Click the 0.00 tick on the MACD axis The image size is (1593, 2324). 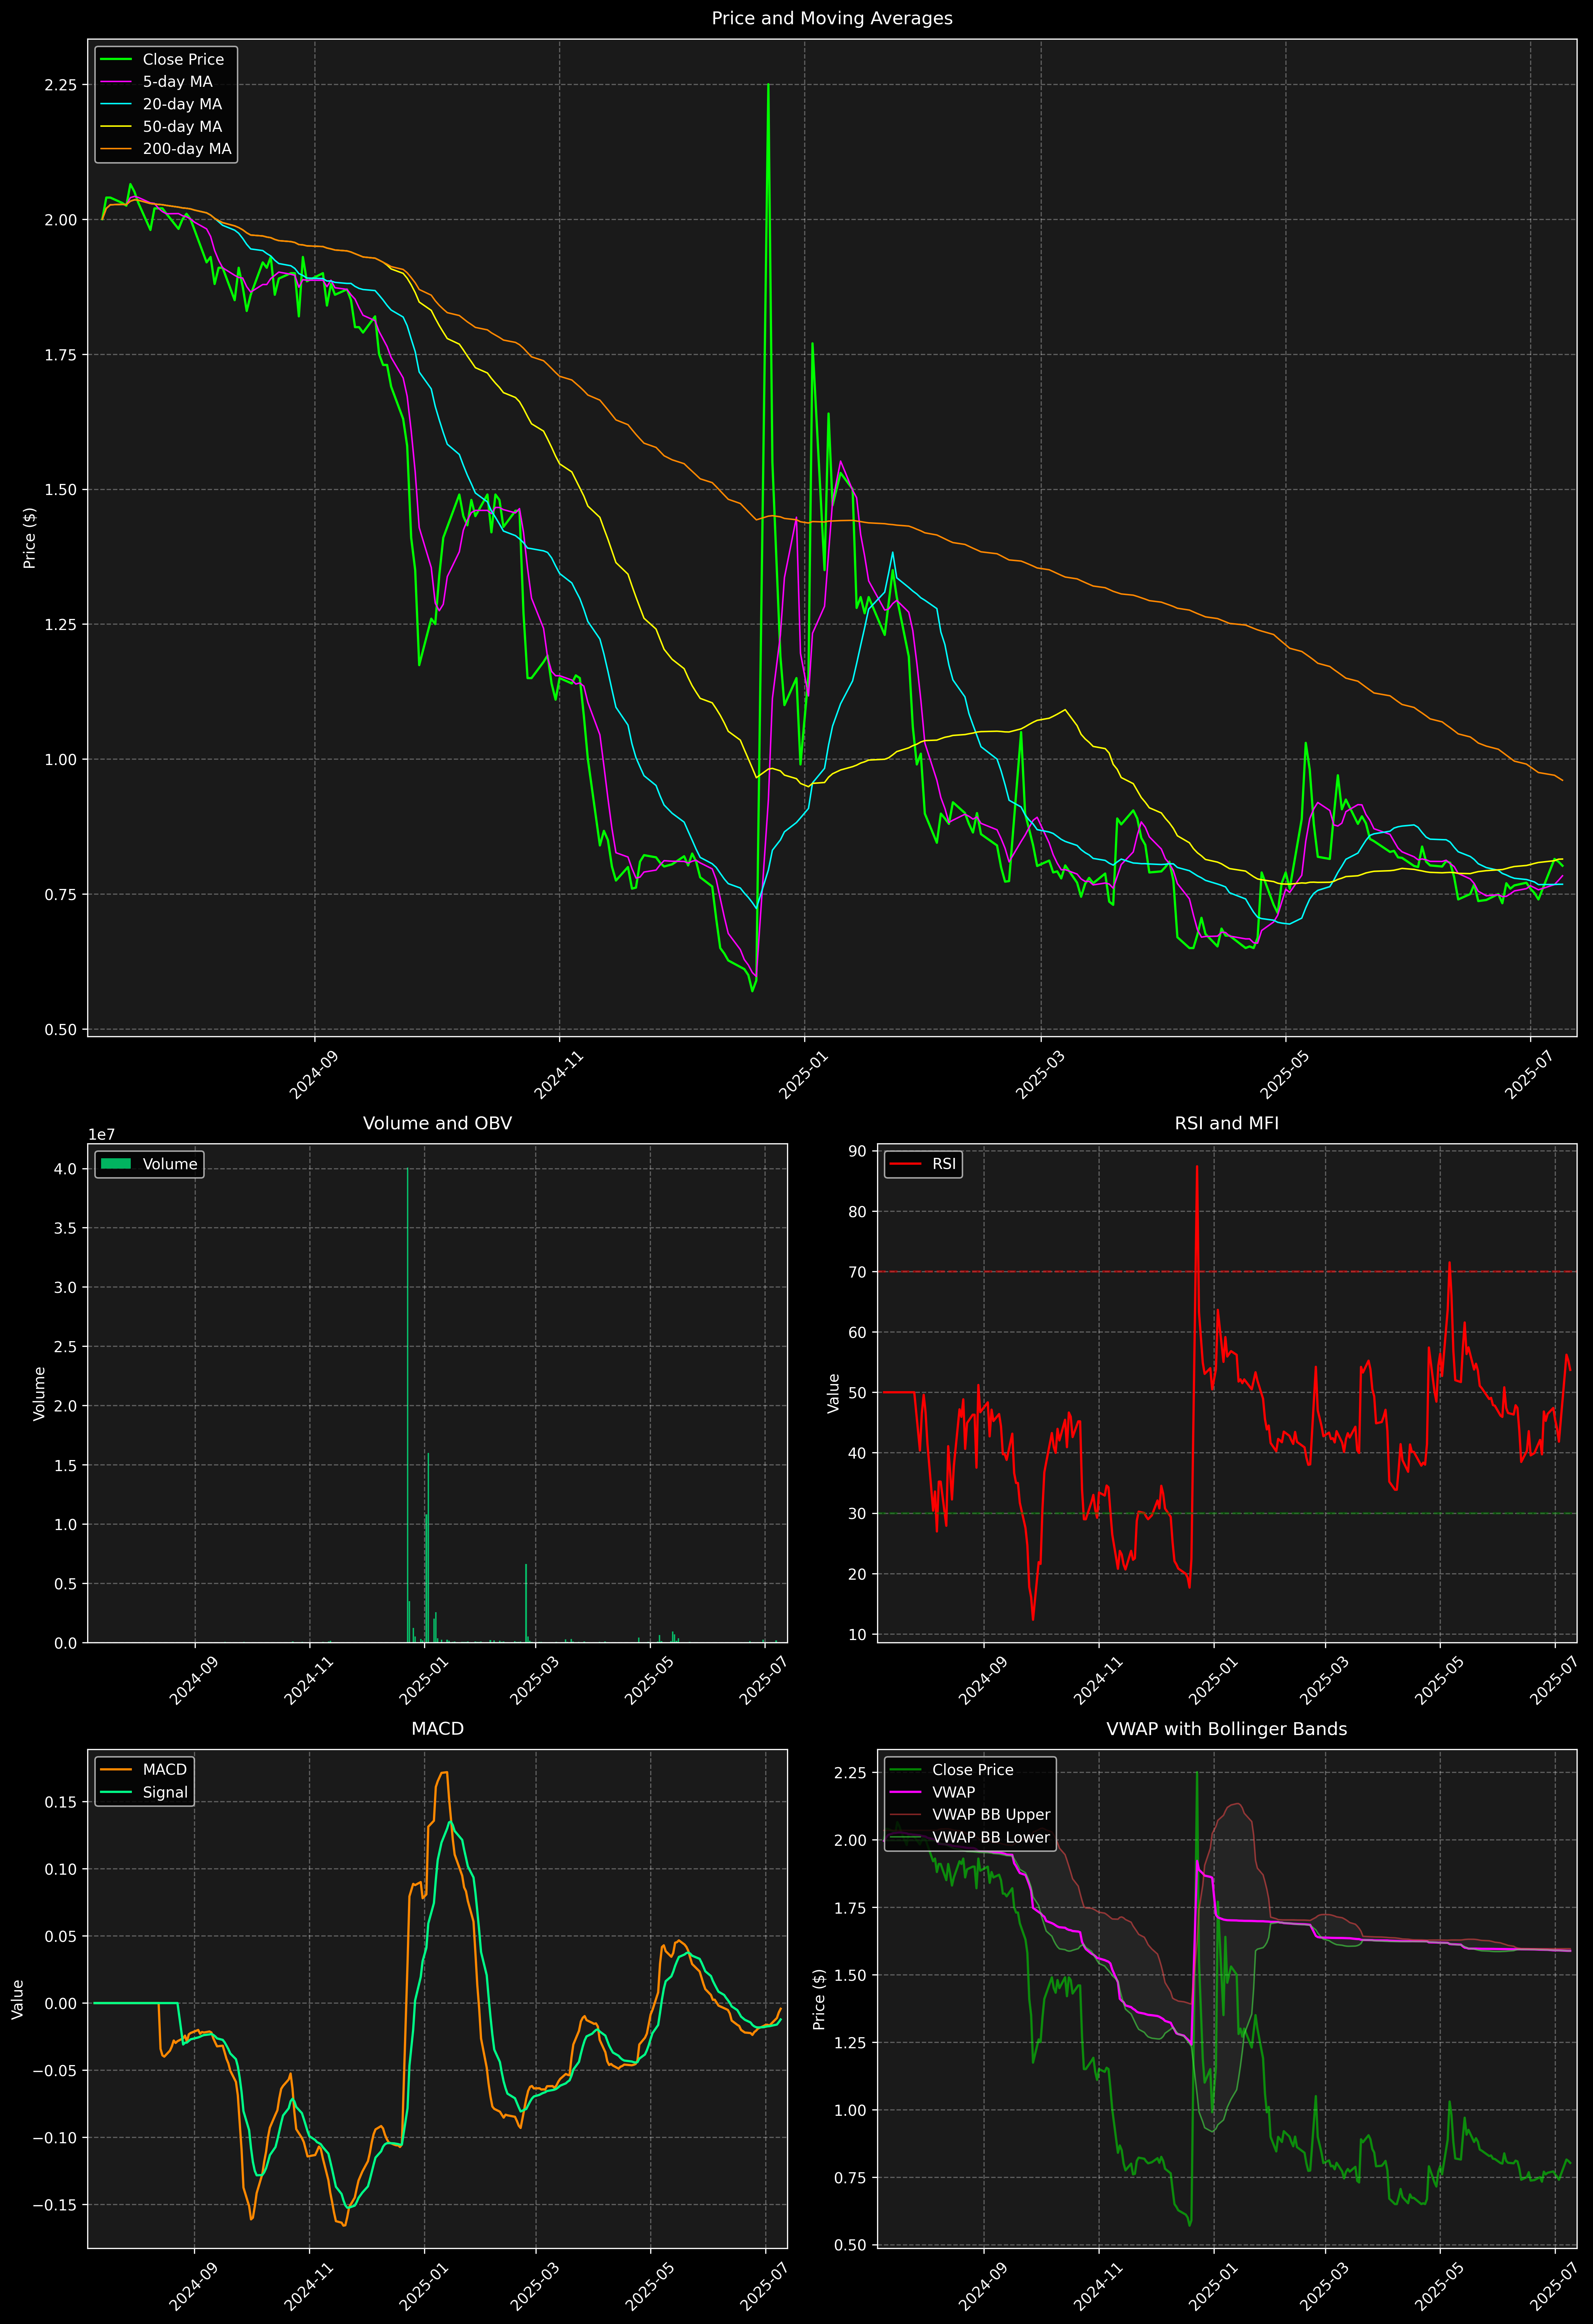point(60,2003)
